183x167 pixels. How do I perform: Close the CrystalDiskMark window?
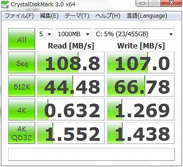171,3
